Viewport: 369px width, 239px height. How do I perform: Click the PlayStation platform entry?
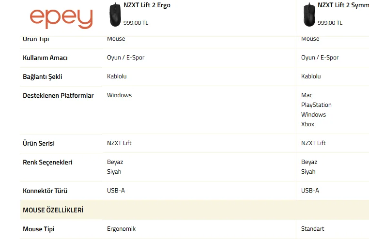[x=316, y=105]
